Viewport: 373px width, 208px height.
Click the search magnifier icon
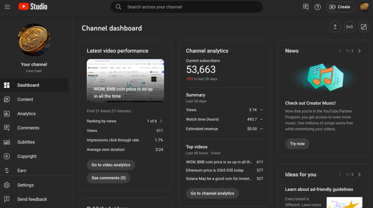118,7
